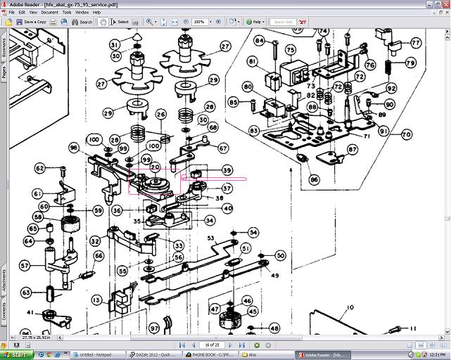Choose the Select text tool

(120, 22)
